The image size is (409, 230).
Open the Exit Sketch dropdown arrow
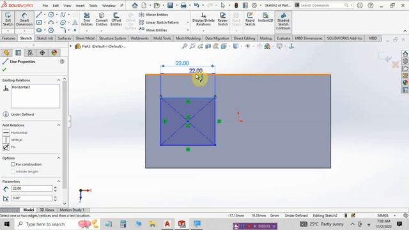click(8, 31)
